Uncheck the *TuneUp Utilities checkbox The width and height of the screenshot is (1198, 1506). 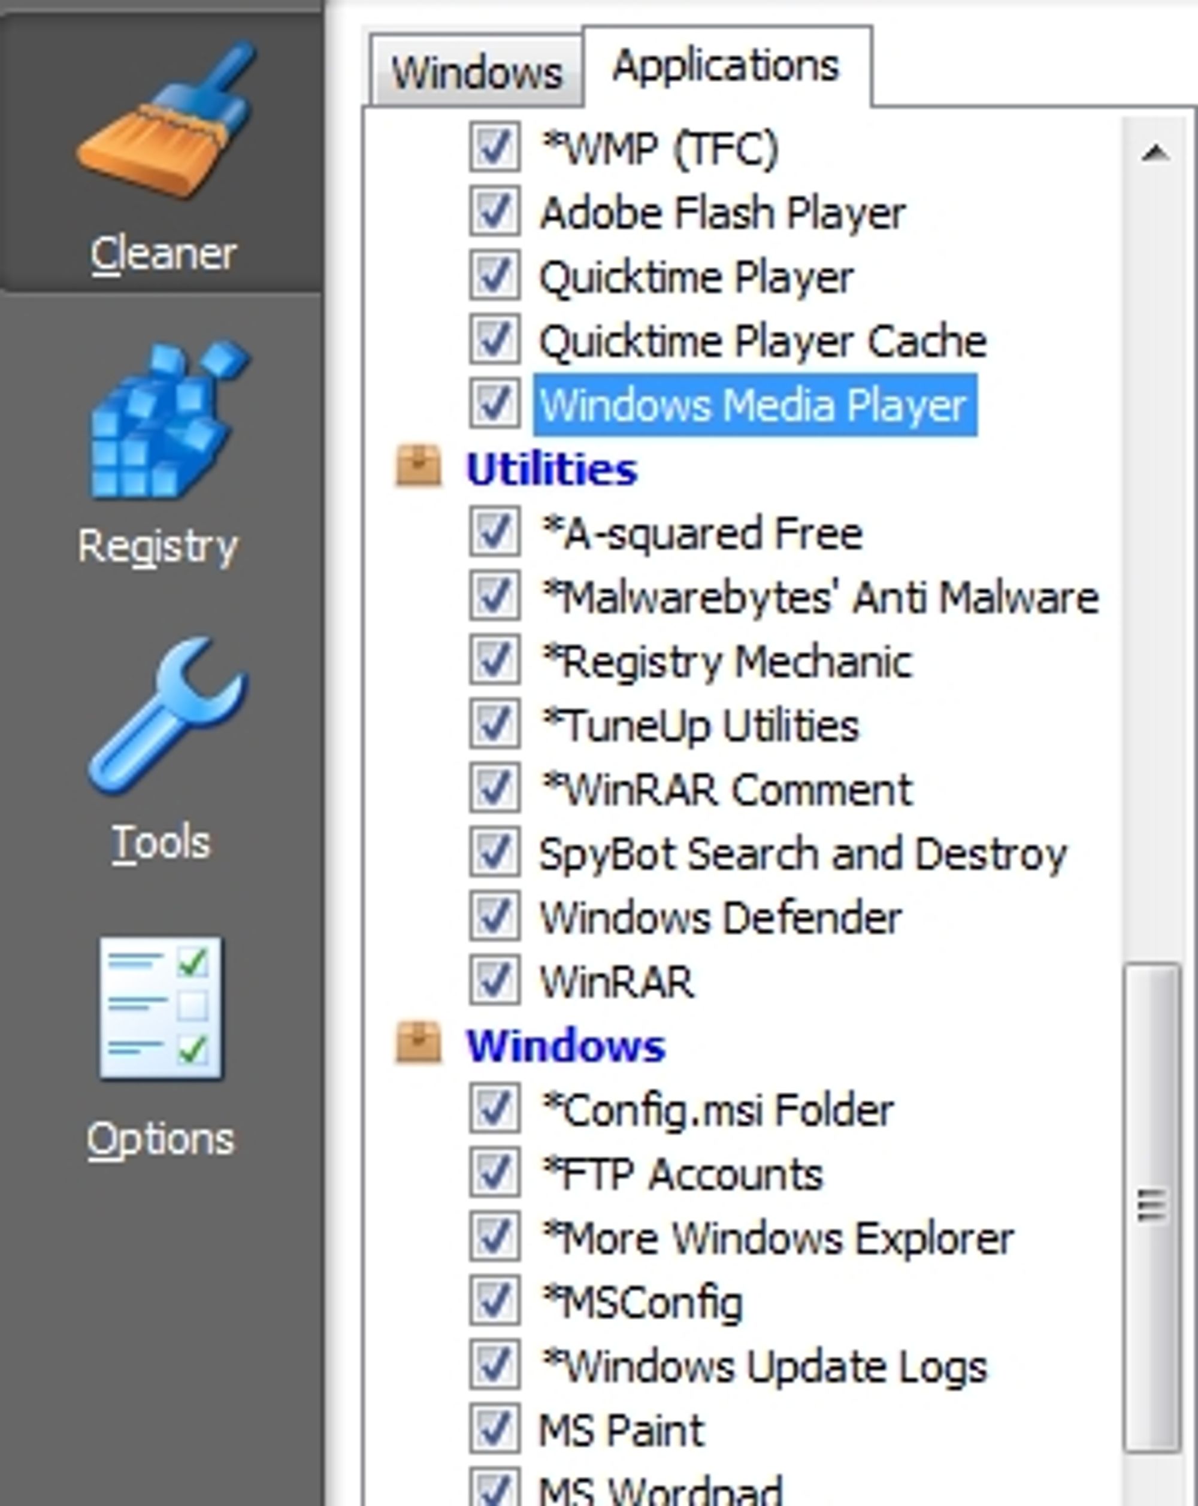[x=495, y=725]
